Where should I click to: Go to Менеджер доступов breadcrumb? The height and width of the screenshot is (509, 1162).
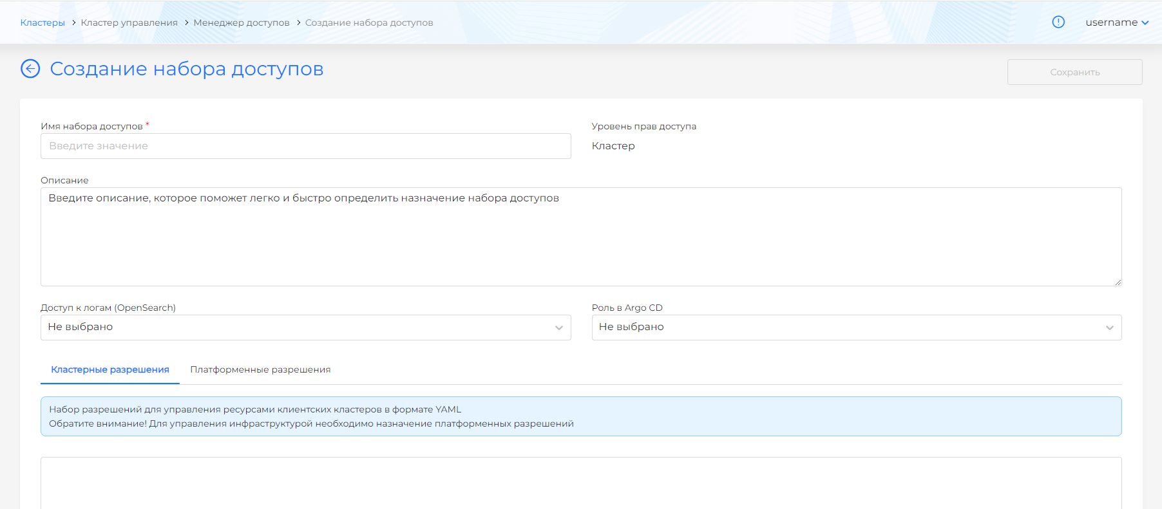242,23
